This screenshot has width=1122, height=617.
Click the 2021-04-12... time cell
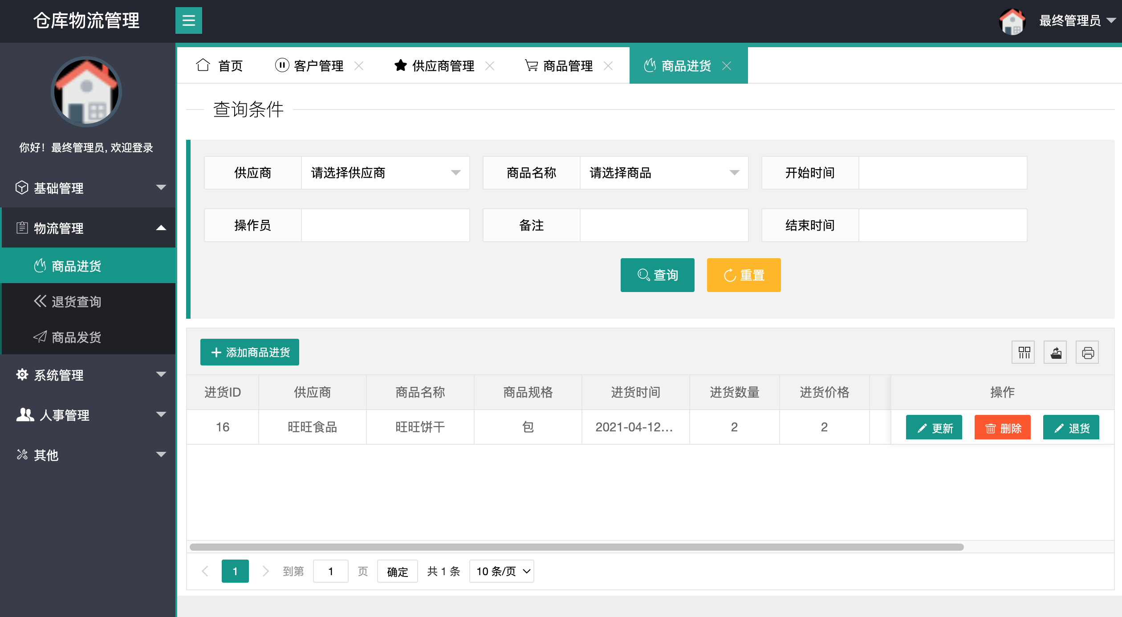636,427
